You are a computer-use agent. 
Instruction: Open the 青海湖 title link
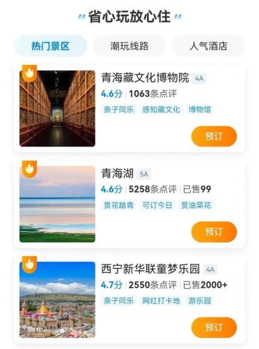pos(118,174)
